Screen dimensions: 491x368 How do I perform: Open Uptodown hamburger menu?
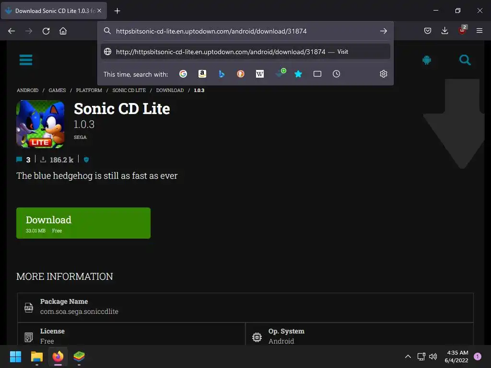(26, 60)
